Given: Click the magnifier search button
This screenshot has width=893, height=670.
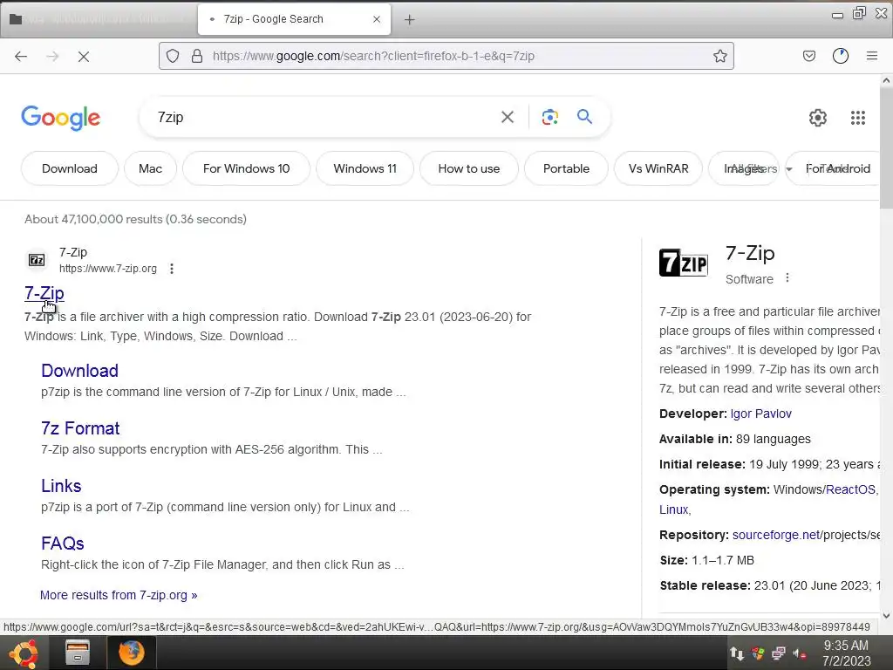Looking at the screenshot, I should [x=584, y=117].
